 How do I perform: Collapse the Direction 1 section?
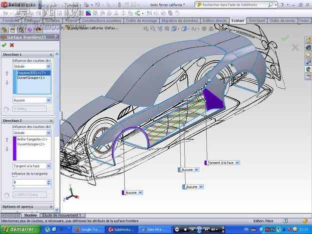51,54
